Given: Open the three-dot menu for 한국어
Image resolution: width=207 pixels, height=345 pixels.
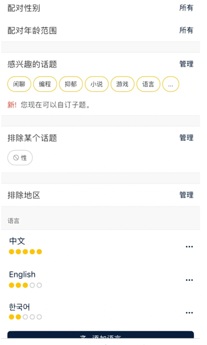Looking at the screenshot, I should coord(189,313).
